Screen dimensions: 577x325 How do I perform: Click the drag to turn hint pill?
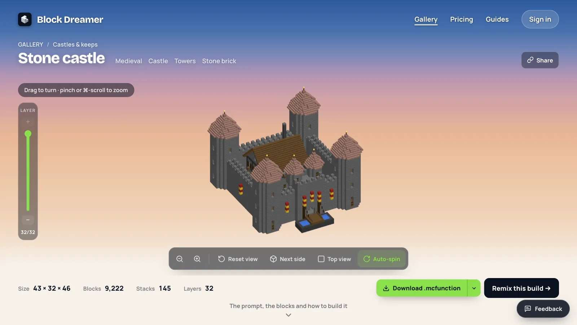click(76, 90)
